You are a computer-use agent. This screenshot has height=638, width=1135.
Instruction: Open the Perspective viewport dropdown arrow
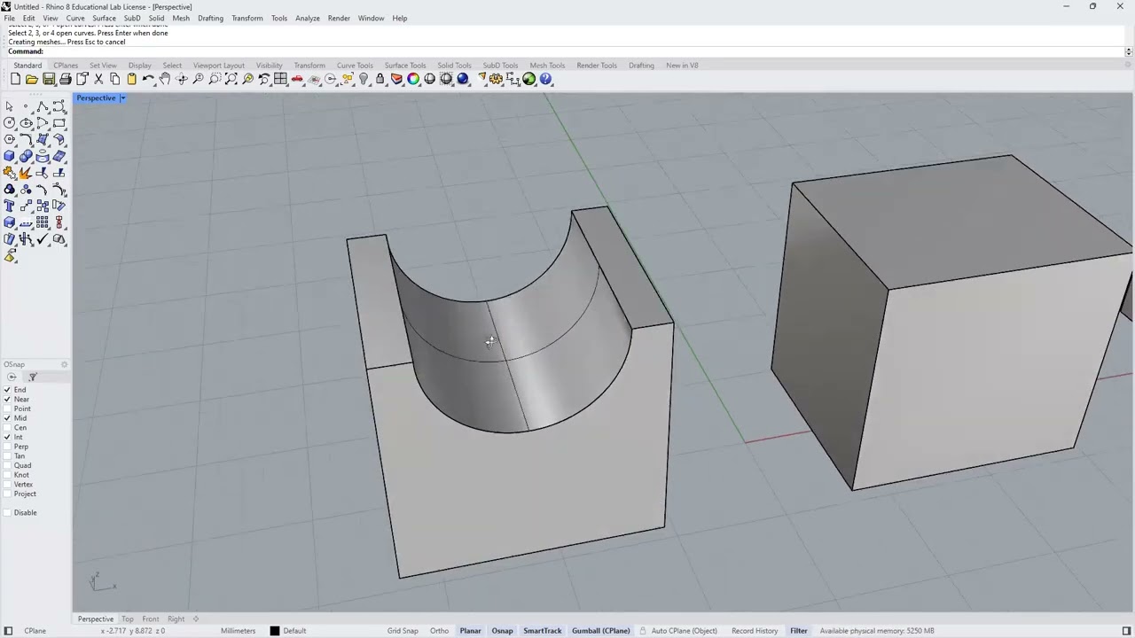pos(122,97)
